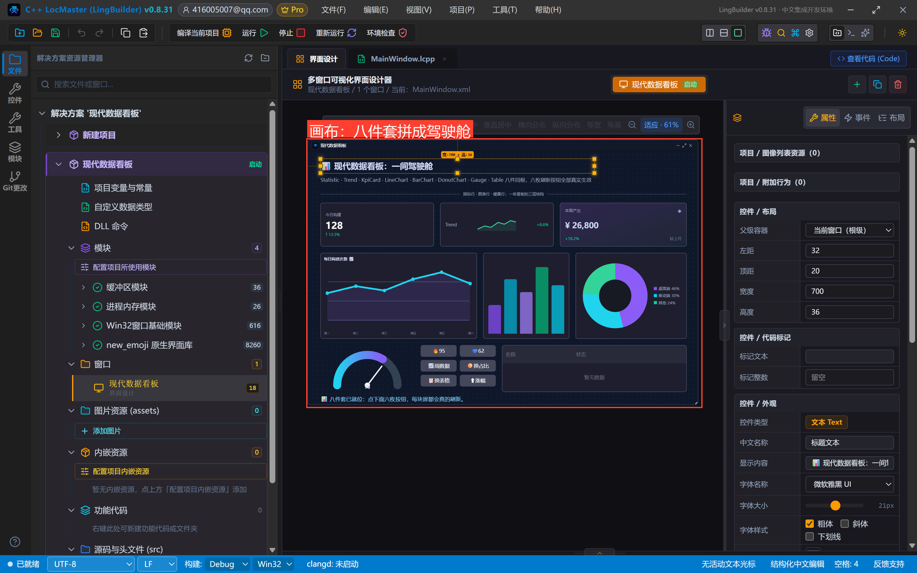Toggle the sun theme icon
The height and width of the screenshot is (573, 917).
902,33
